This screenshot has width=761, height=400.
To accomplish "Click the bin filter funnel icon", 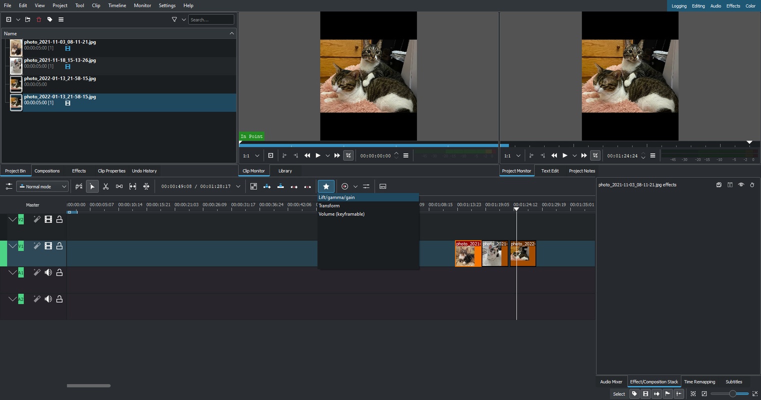I will click(x=174, y=19).
